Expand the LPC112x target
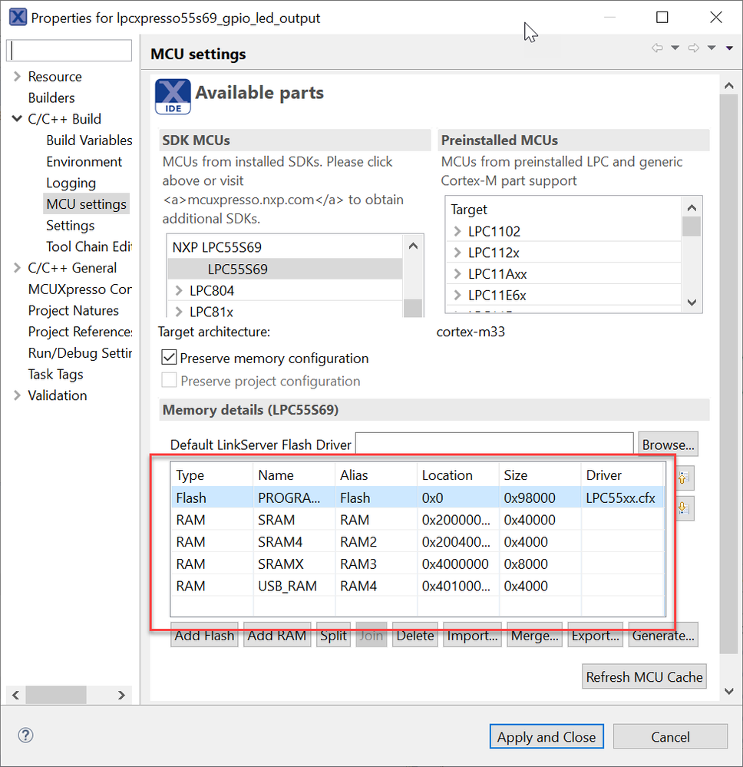Screen dimensions: 743x767 457,253
